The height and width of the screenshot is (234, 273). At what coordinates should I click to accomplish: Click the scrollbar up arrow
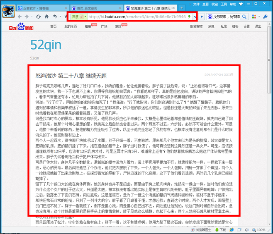point(269,24)
